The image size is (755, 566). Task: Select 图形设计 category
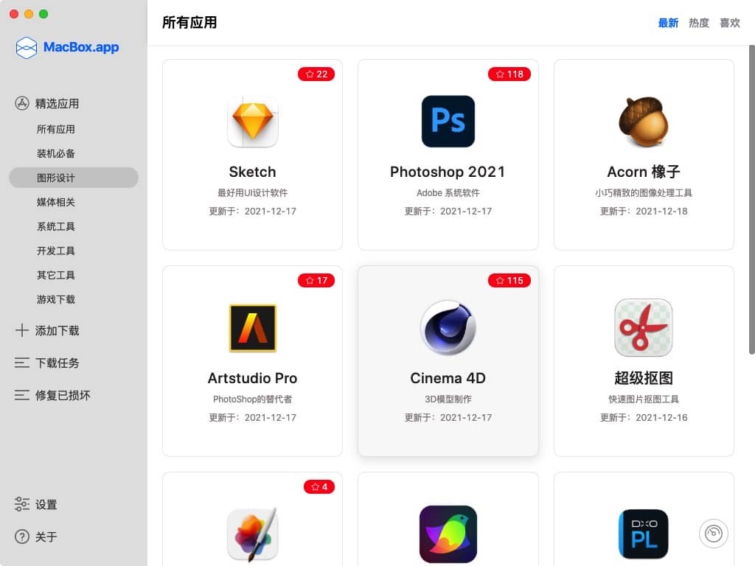click(x=74, y=178)
